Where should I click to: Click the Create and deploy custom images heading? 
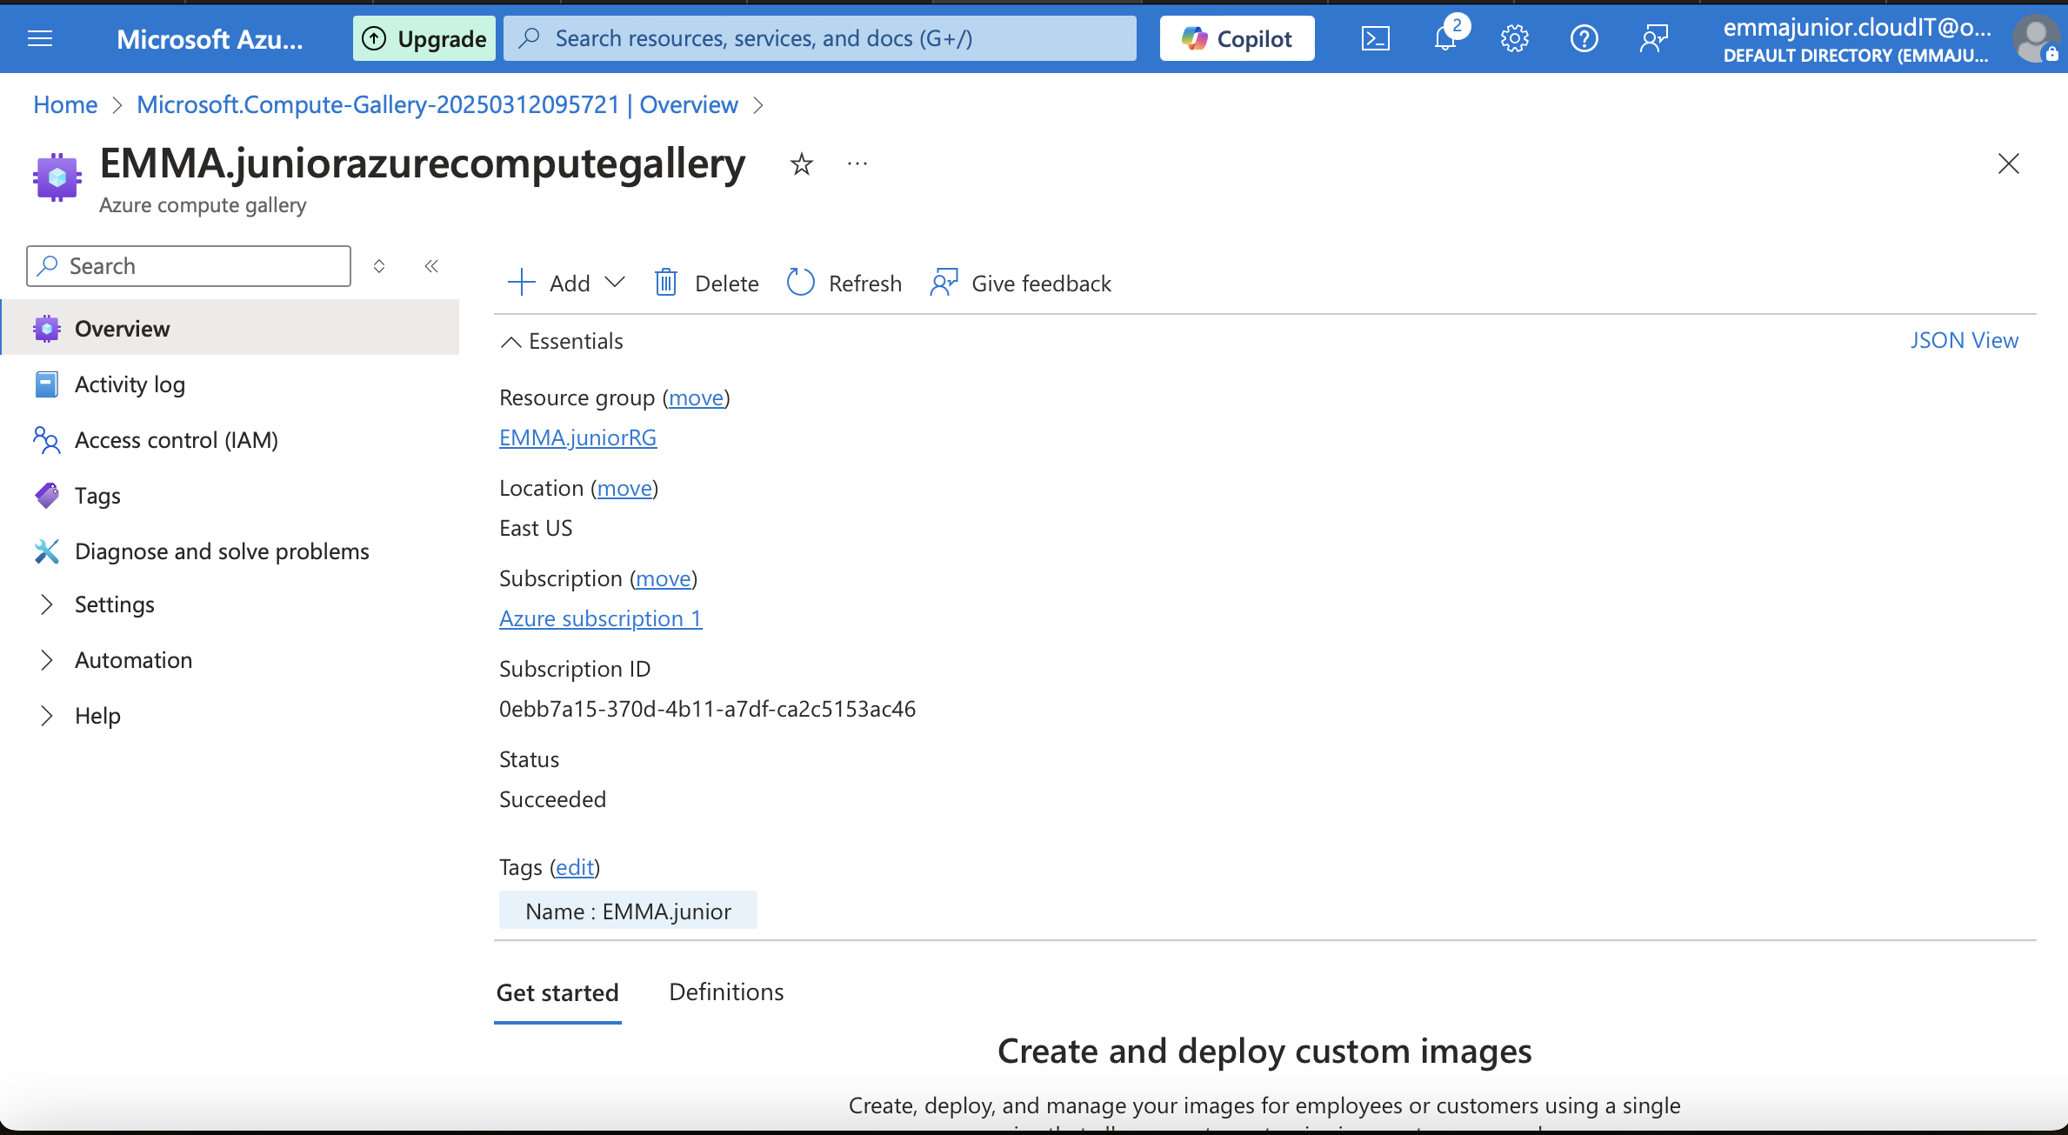tap(1264, 1052)
